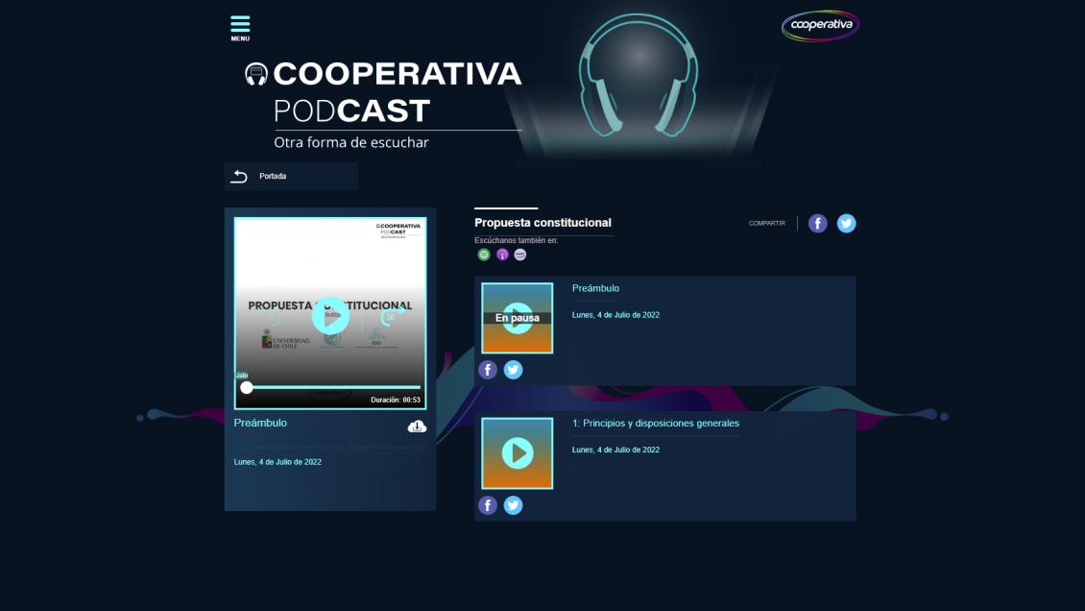Pause the 'En pausa' Preámbulo episode
Screen dimensions: 1085x611
[x=518, y=318]
